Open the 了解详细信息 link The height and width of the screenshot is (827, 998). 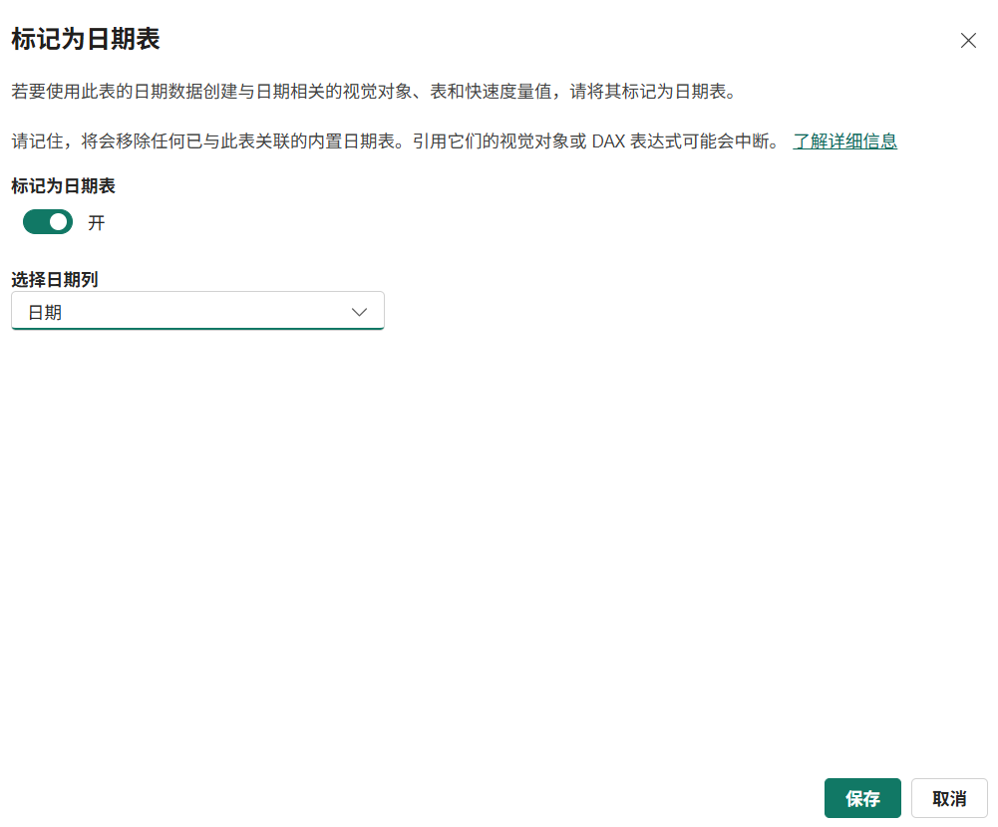click(x=844, y=141)
